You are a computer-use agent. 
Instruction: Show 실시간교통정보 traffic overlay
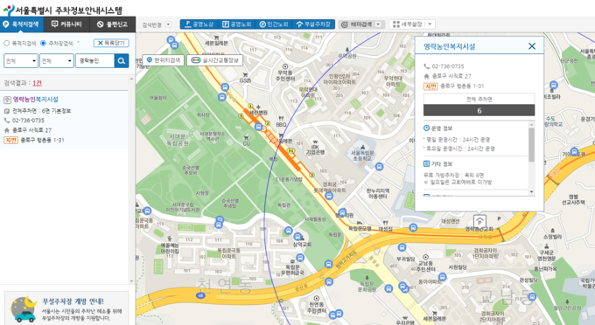coord(214,60)
